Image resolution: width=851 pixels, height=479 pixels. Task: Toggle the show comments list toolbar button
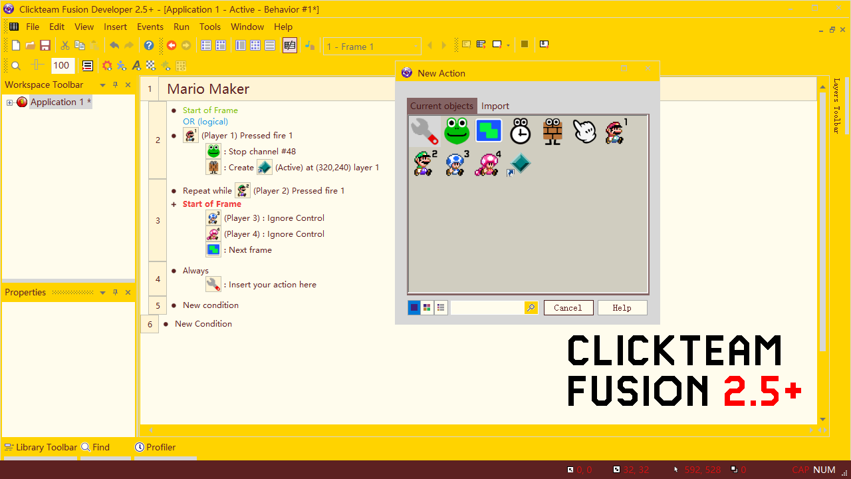(x=87, y=66)
